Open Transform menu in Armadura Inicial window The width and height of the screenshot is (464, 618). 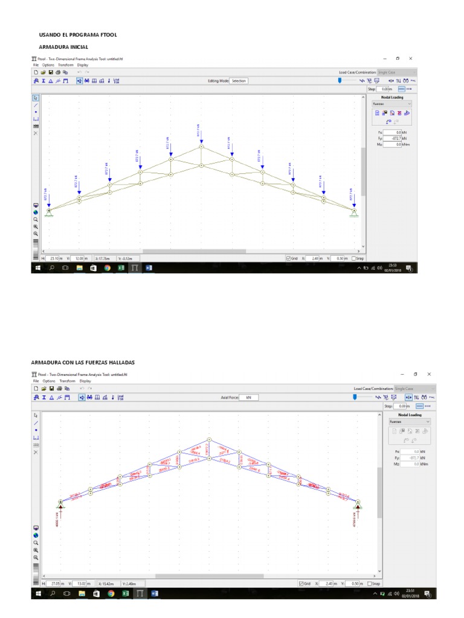pyautogui.click(x=65, y=65)
